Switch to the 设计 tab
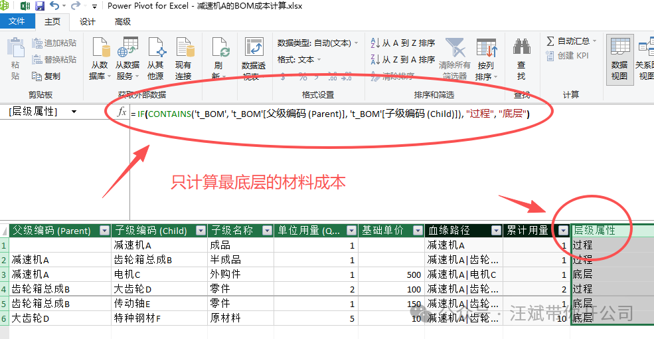 coord(88,22)
